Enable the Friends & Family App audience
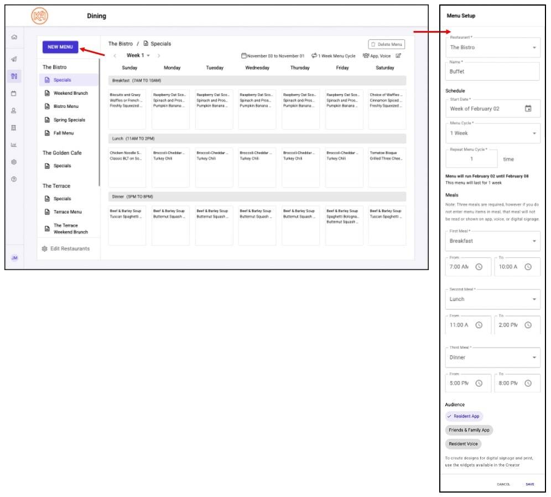The image size is (551, 497). coord(470,430)
